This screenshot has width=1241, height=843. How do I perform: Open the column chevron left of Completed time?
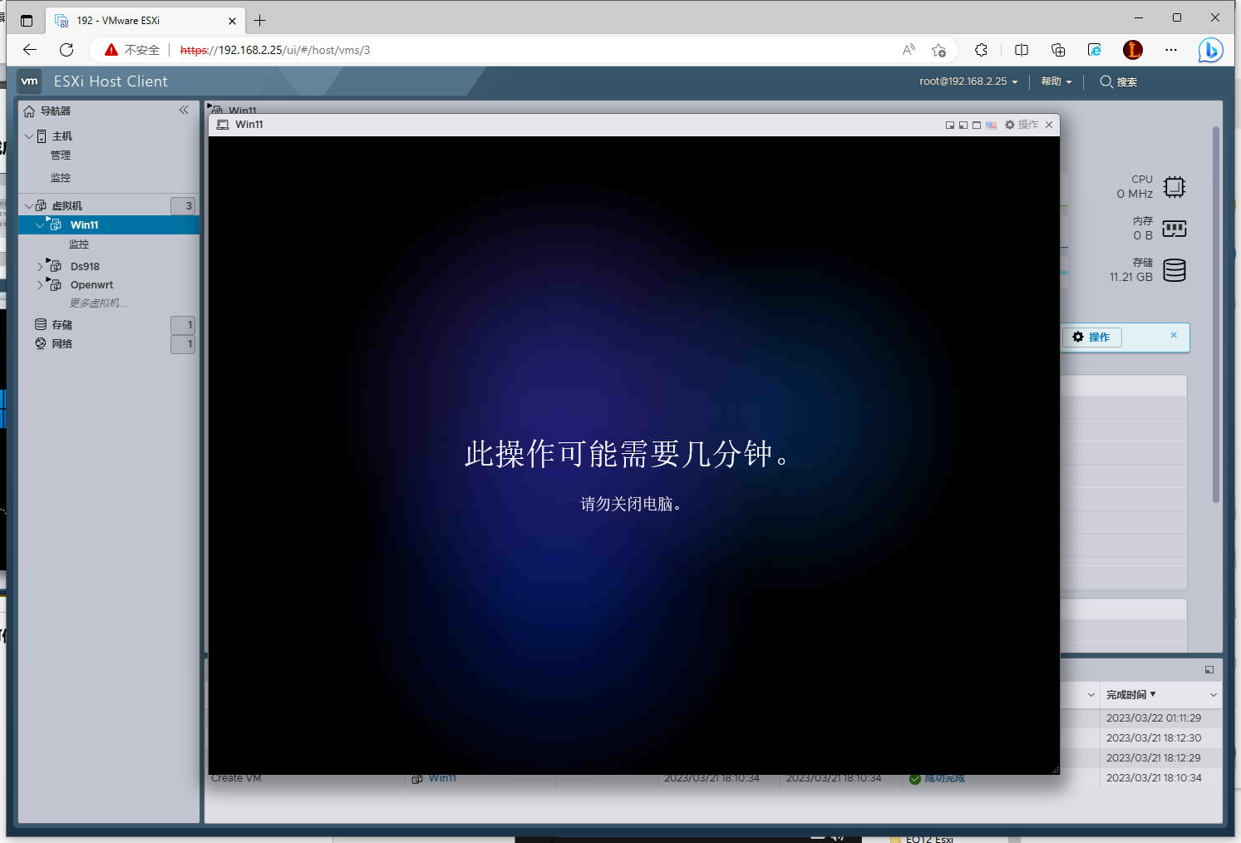(x=1091, y=695)
